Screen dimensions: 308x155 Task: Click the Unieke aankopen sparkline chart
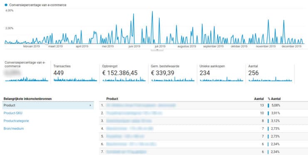(x=221, y=79)
